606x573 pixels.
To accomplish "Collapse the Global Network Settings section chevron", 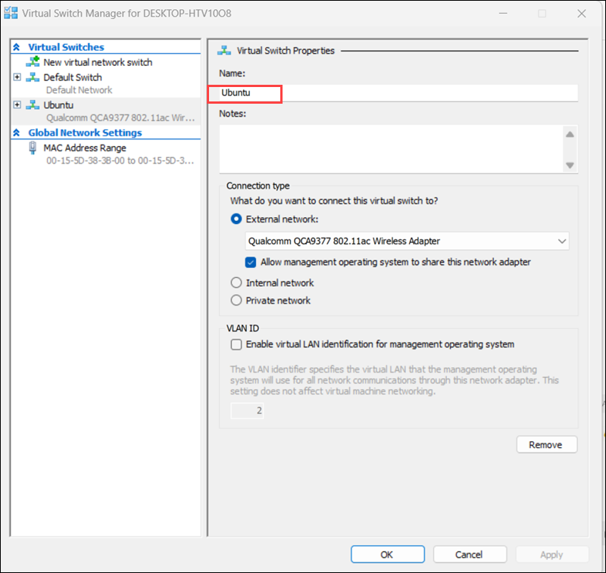I will pos(16,132).
